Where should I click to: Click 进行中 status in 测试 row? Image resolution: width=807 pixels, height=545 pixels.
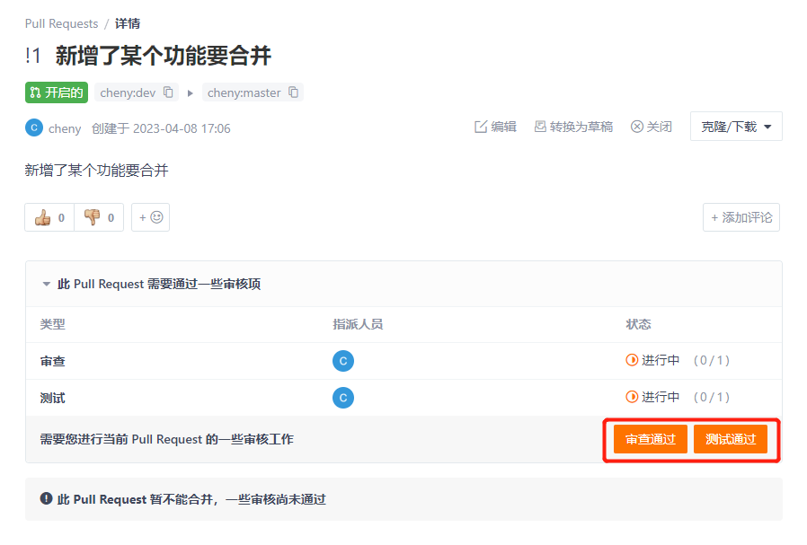(661, 397)
